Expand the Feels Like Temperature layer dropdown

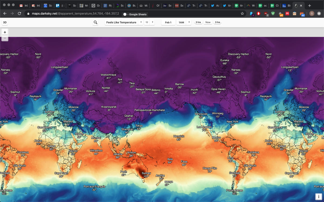[x=140, y=22]
